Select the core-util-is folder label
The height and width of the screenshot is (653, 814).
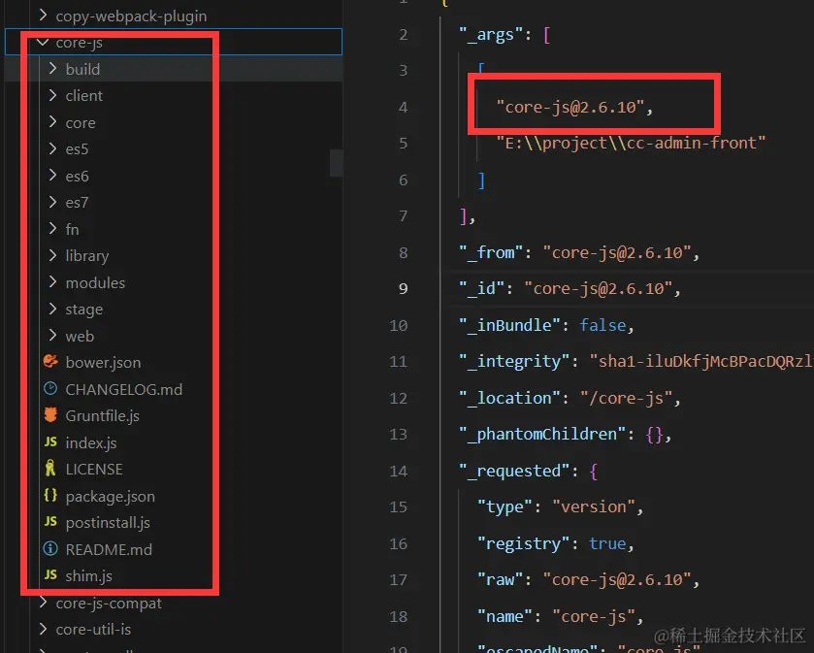(x=93, y=630)
